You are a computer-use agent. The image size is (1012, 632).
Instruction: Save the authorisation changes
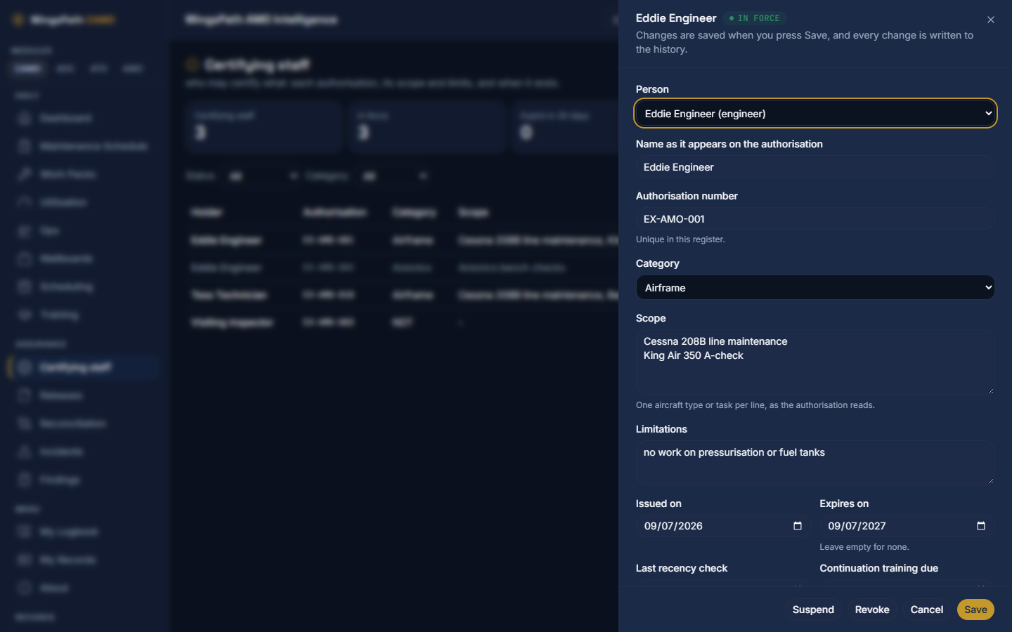coord(975,610)
